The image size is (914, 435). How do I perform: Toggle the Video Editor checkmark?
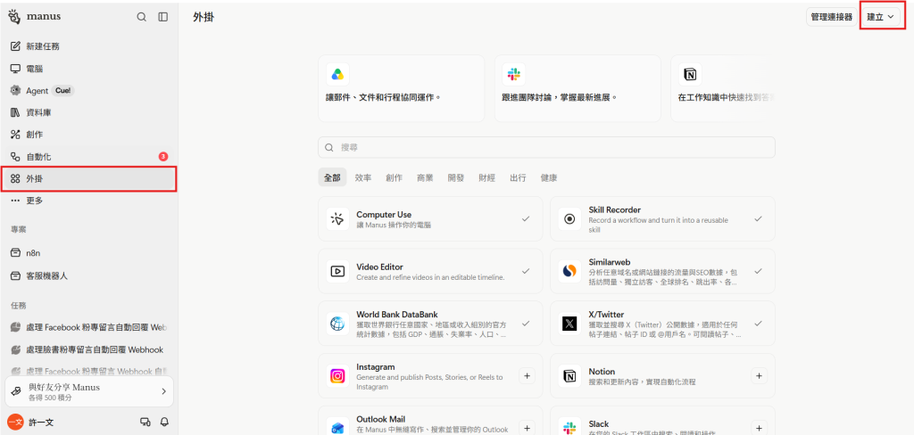pos(526,271)
